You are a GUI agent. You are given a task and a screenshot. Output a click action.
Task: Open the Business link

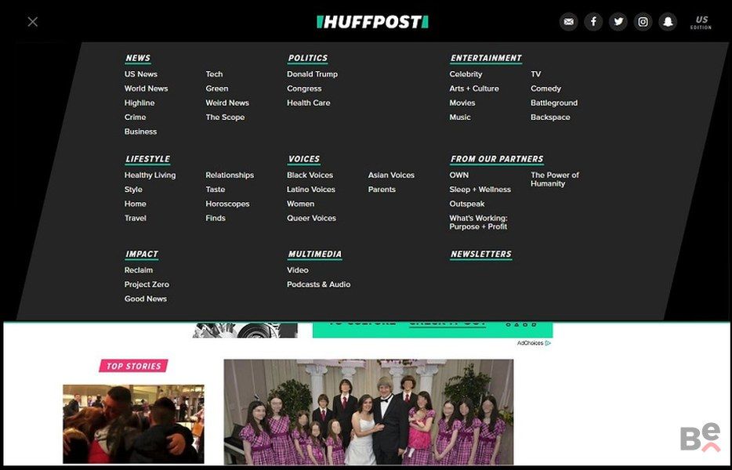point(140,132)
